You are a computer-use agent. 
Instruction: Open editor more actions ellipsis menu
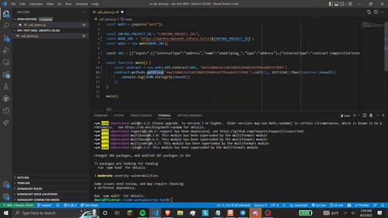click(x=383, y=12)
